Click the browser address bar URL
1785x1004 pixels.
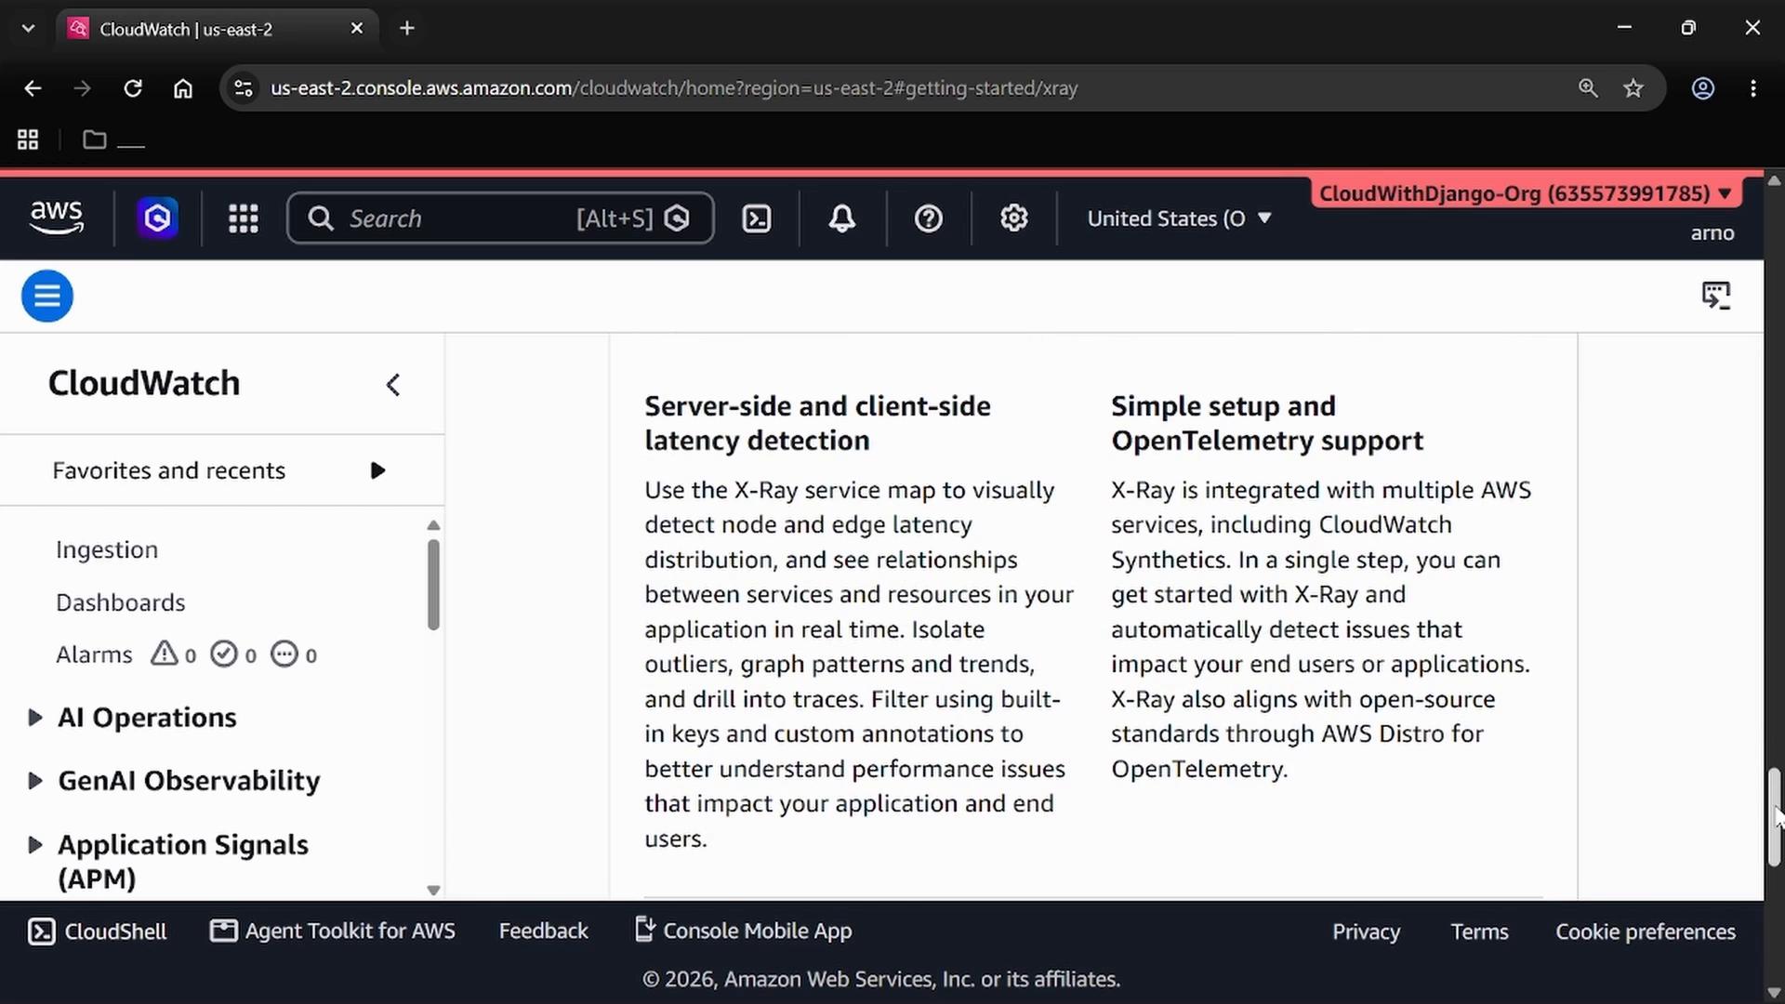674,88
